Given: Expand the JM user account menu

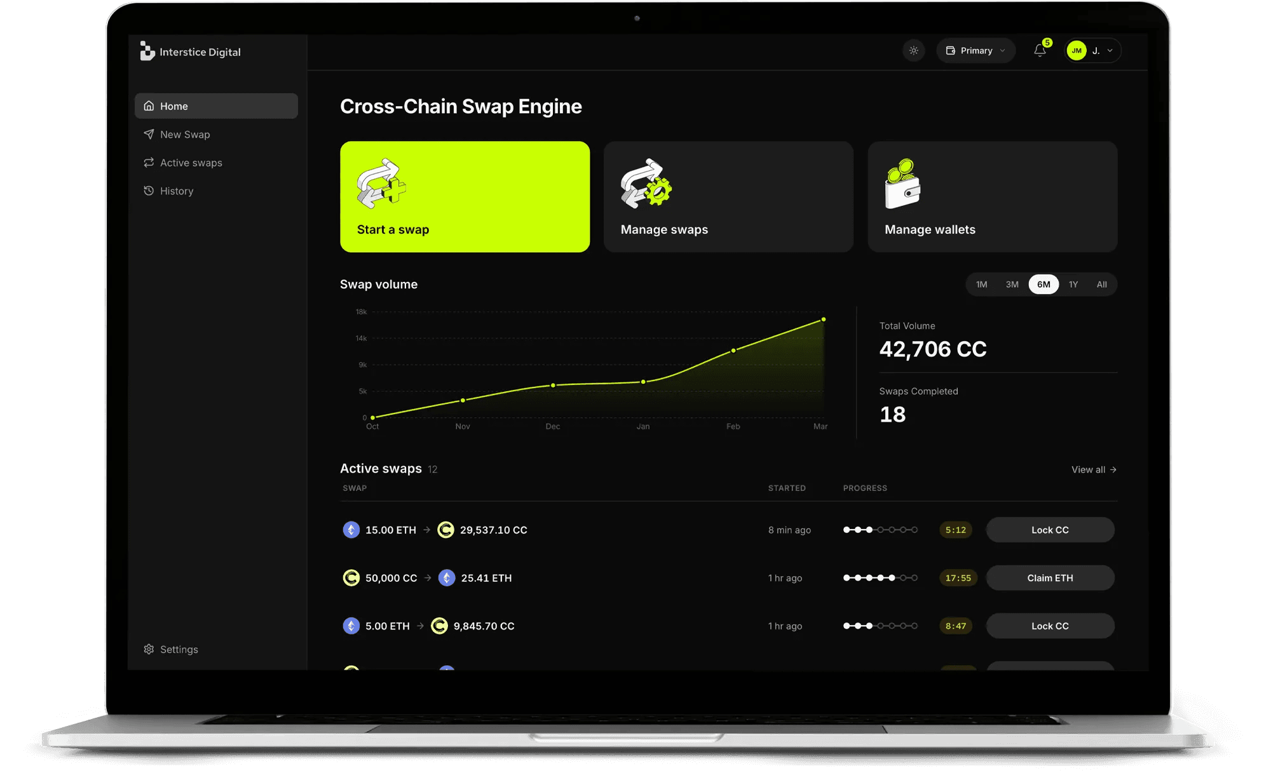Looking at the screenshot, I should click(x=1093, y=51).
